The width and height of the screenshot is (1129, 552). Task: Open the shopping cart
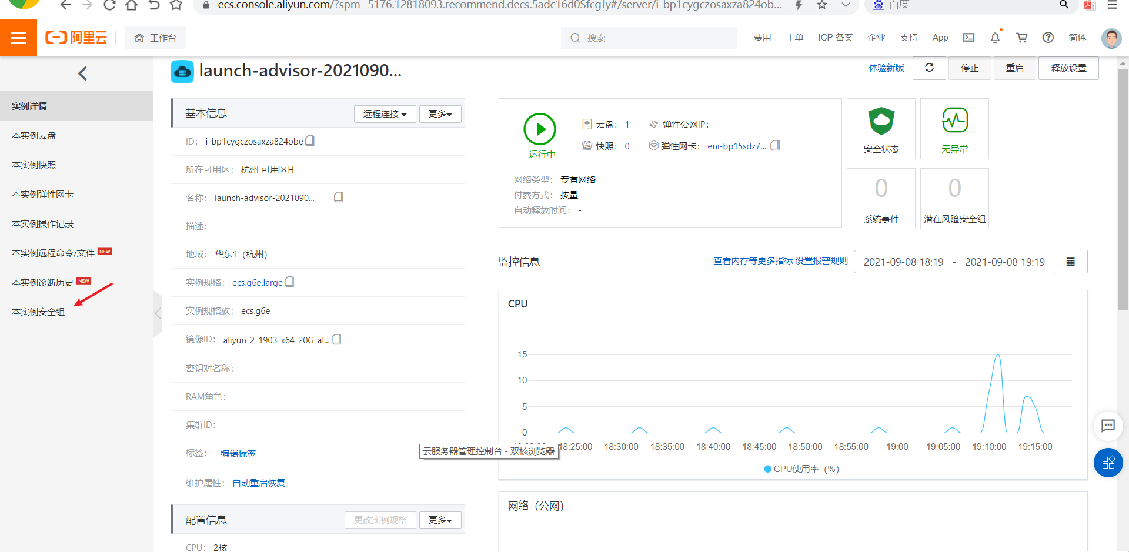[1022, 38]
